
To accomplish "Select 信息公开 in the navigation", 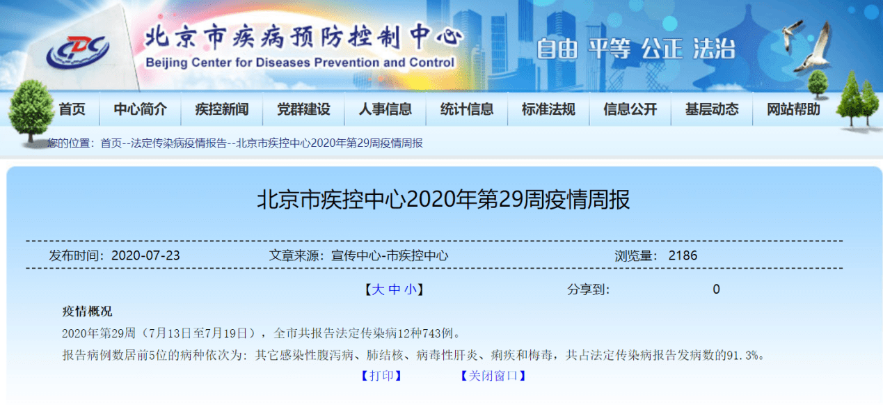I will [x=630, y=109].
